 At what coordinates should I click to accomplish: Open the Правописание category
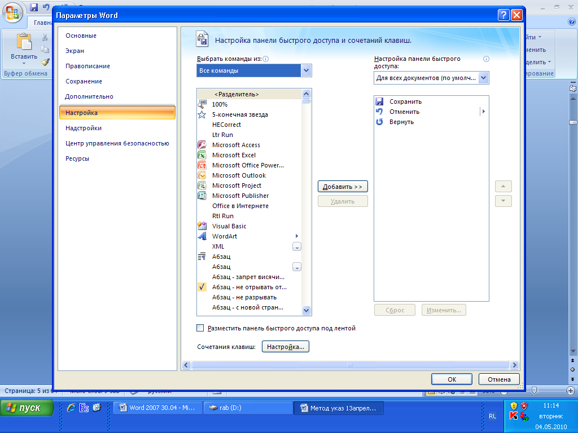(x=87, y=66)
